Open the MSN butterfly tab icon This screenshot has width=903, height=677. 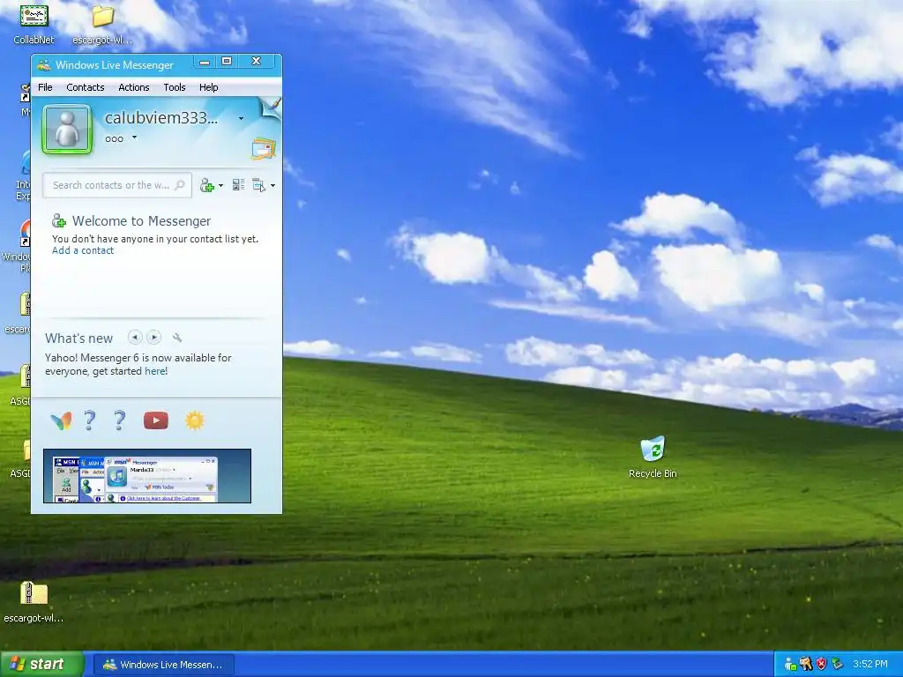coord(61,420)
